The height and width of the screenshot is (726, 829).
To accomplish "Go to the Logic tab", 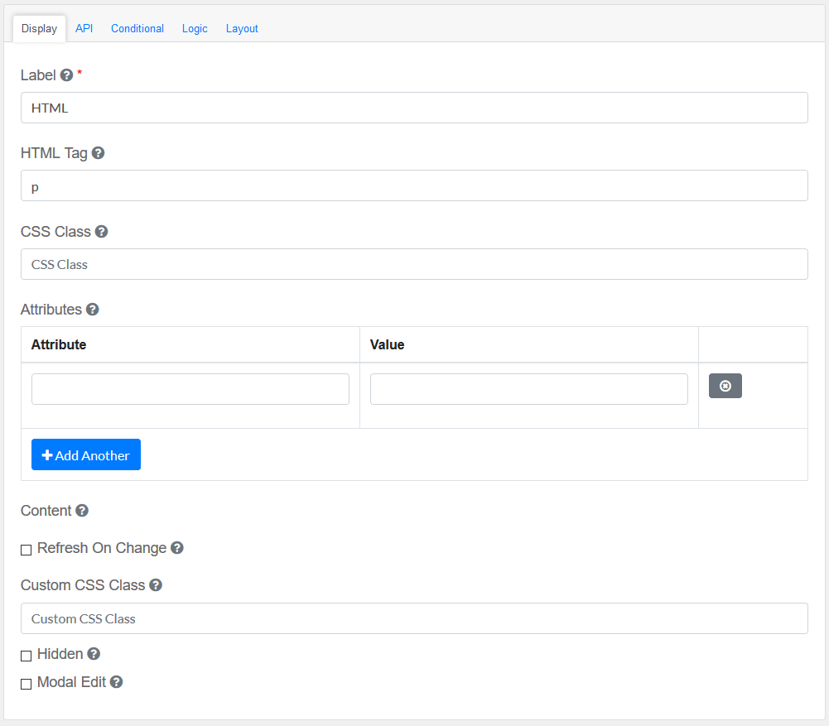I will tap(195, 28).
